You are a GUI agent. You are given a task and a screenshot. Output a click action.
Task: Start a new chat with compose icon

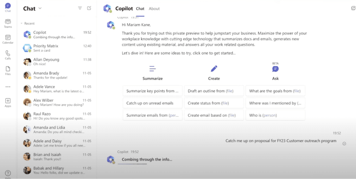89,8
